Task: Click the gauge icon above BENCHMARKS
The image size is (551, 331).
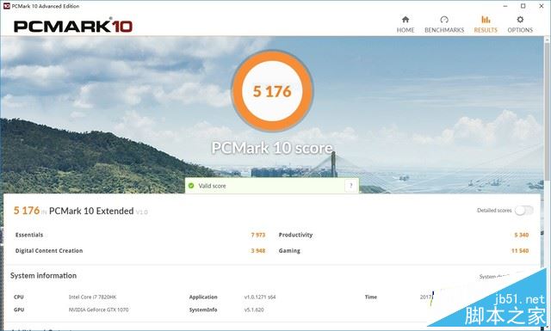Action: tap(444, 19)
